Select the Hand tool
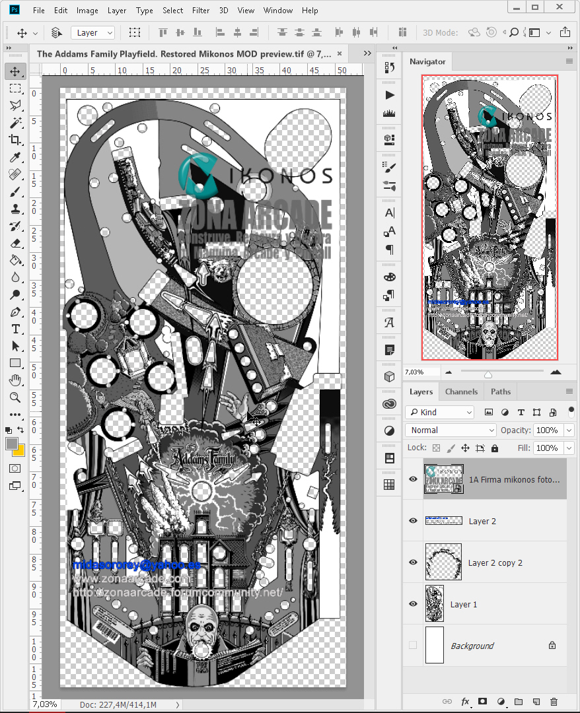The width and height of the screenshot is (580, 713). (x=15, y=380)
